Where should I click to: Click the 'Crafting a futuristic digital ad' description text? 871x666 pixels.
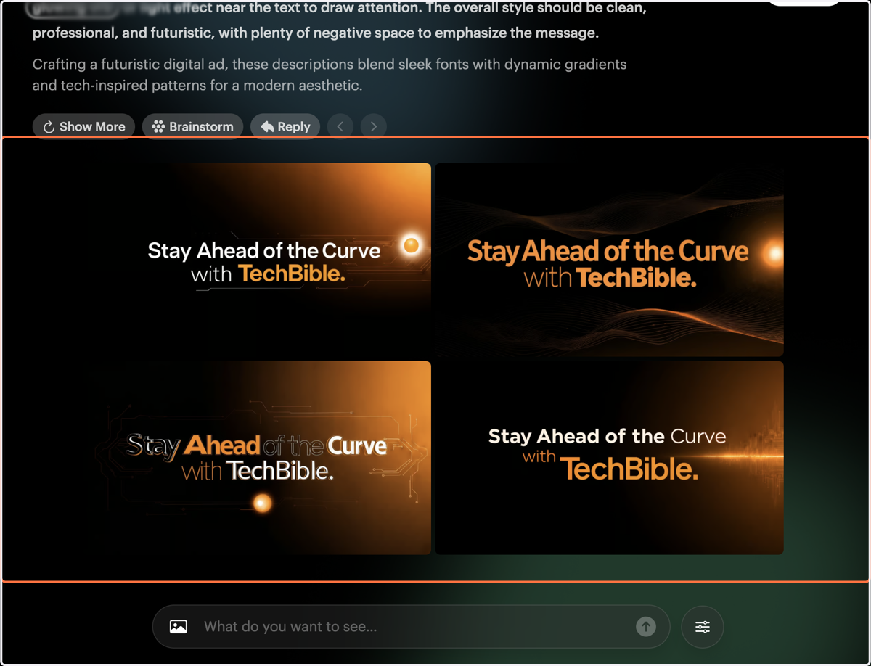pyautogui.click(x=330, y=75)
